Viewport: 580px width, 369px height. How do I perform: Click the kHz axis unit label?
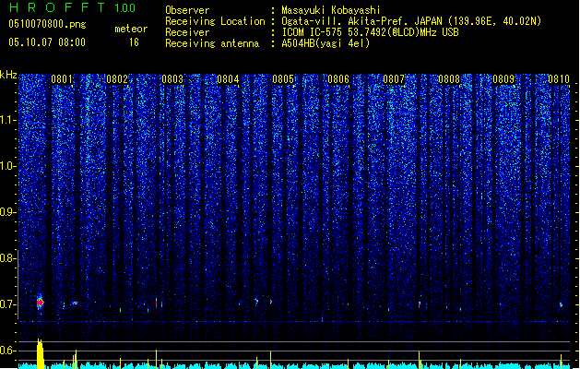8,75
